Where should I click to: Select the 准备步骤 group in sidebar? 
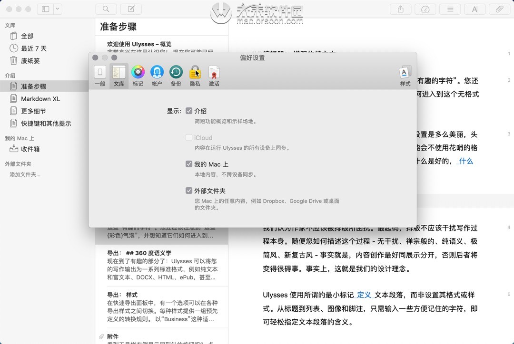44,86
